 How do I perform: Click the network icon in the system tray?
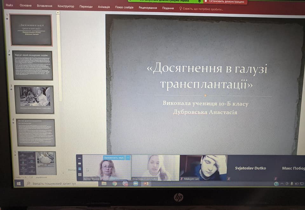tap(302, 184)
